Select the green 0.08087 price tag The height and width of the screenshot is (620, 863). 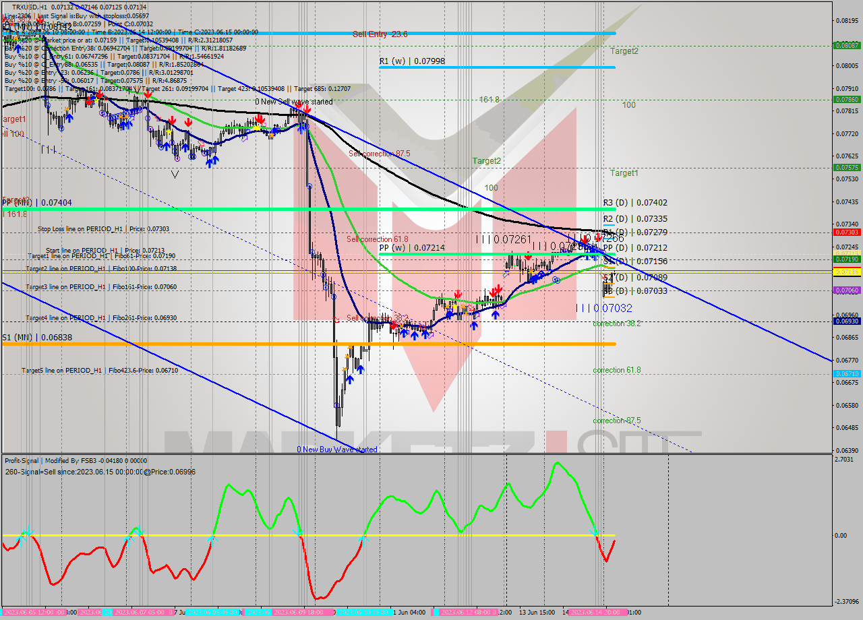[847, 46]
